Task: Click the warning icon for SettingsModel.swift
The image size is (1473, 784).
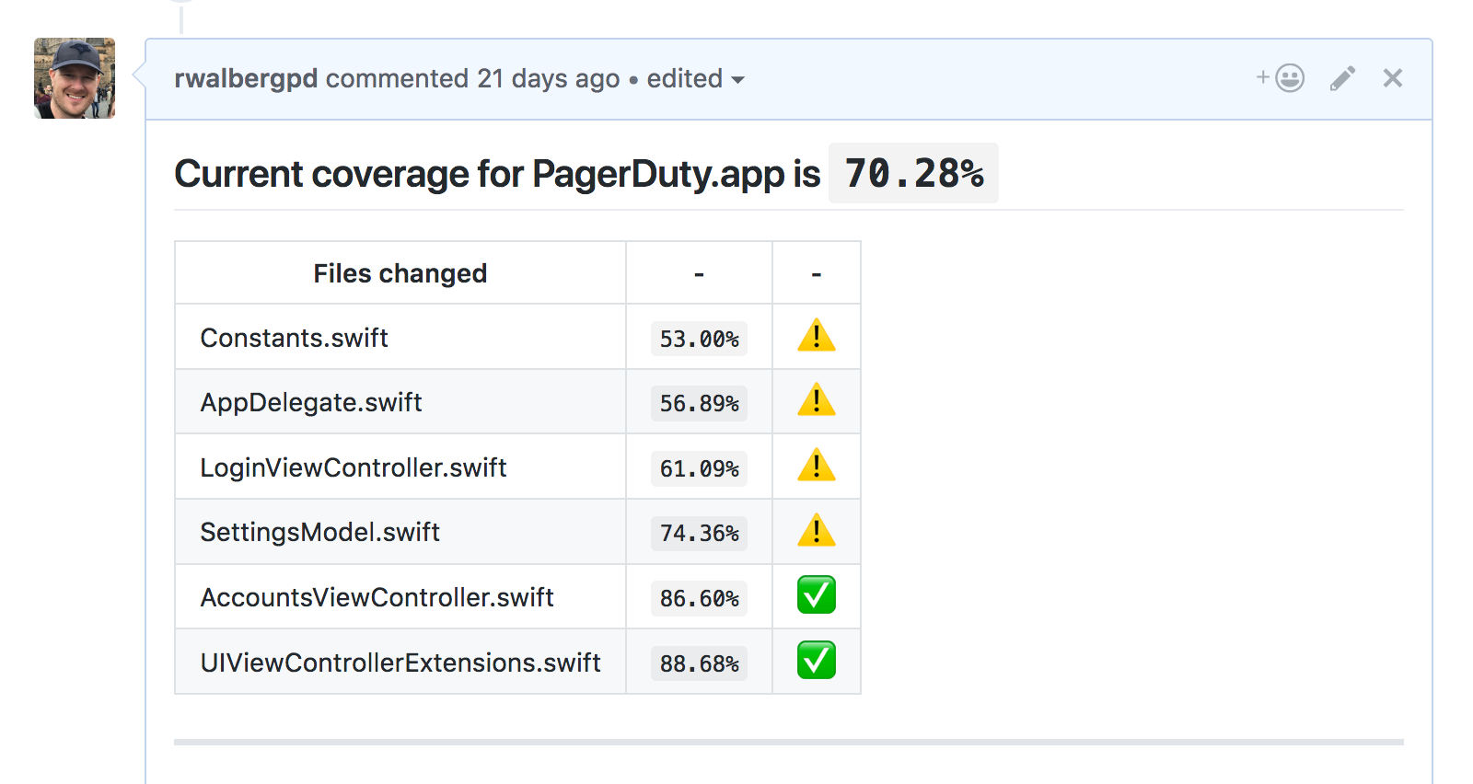Action: point(817,531)
